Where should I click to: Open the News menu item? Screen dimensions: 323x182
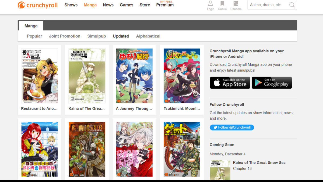[108, 5]
